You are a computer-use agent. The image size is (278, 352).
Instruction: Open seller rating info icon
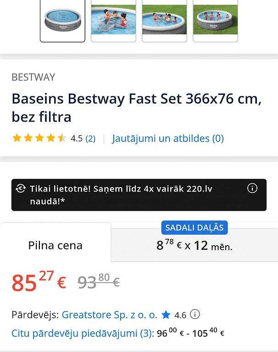195,314
